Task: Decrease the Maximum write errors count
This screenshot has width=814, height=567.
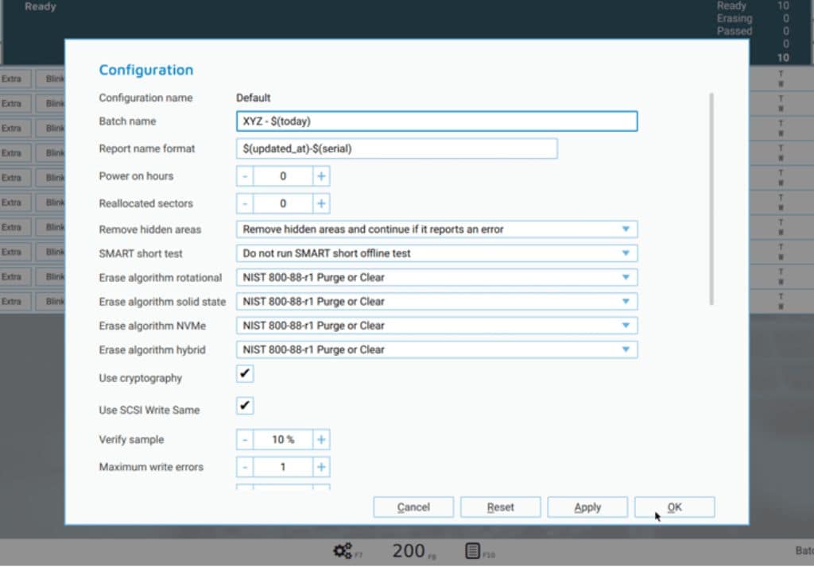Action: pos(244,466)
